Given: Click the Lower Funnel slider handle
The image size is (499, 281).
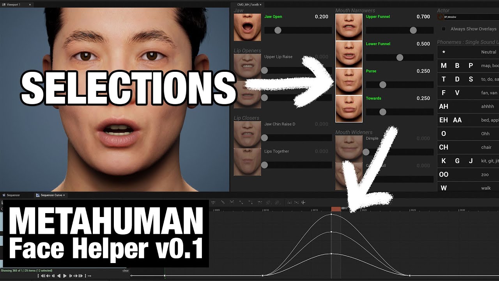Looking at the screenshot, I should click(x=400, y=57).
